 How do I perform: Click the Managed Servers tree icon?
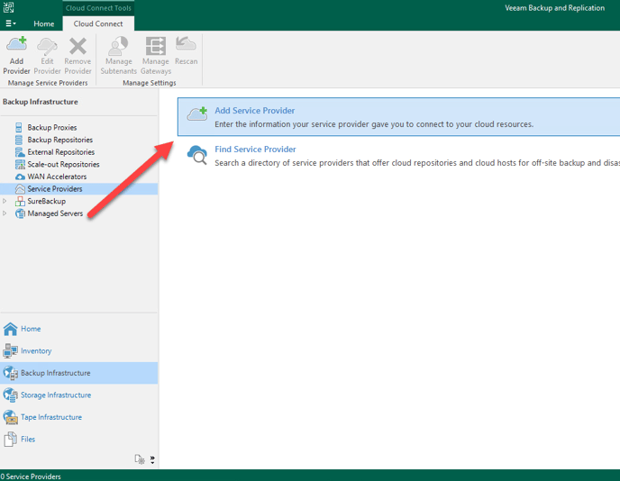[x=20, y=213]
